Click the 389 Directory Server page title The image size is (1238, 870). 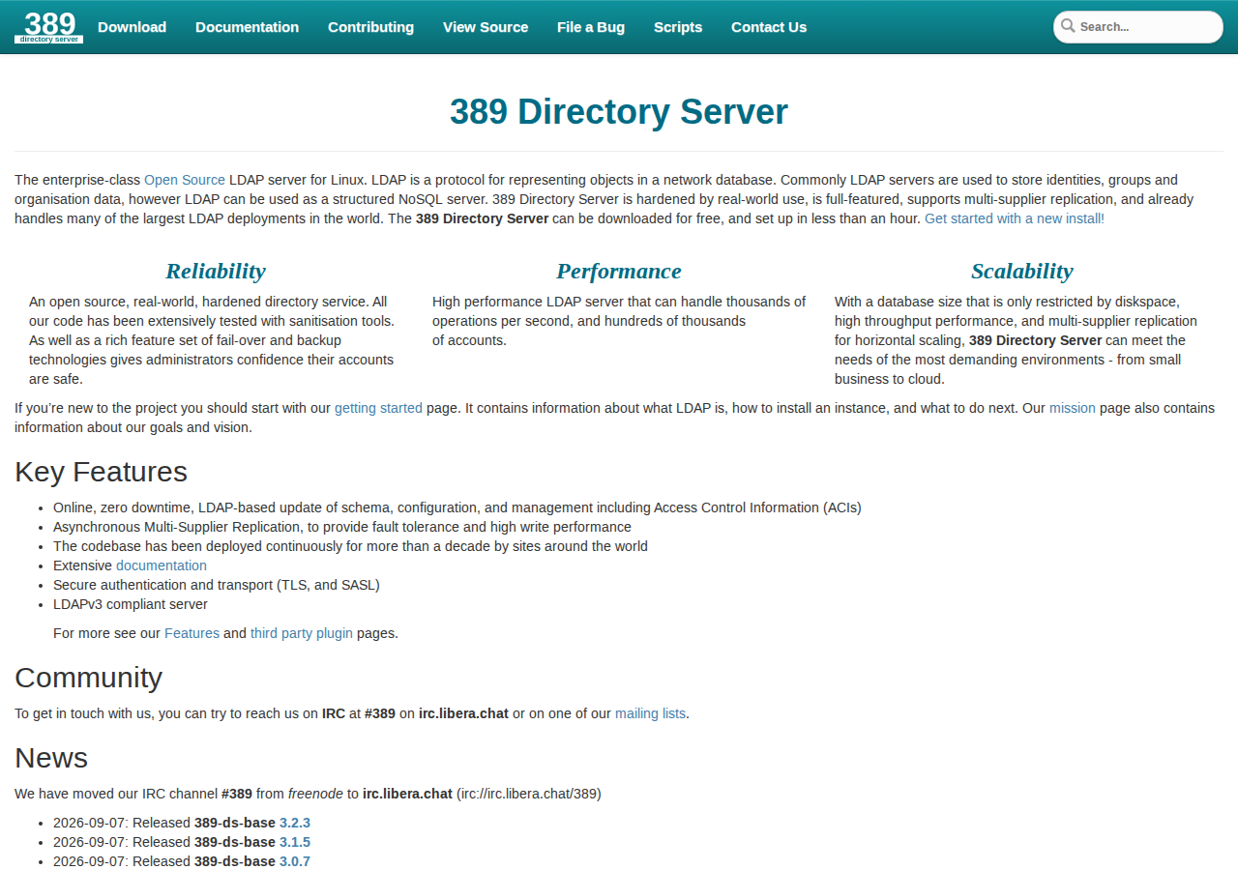pos(619,112)
